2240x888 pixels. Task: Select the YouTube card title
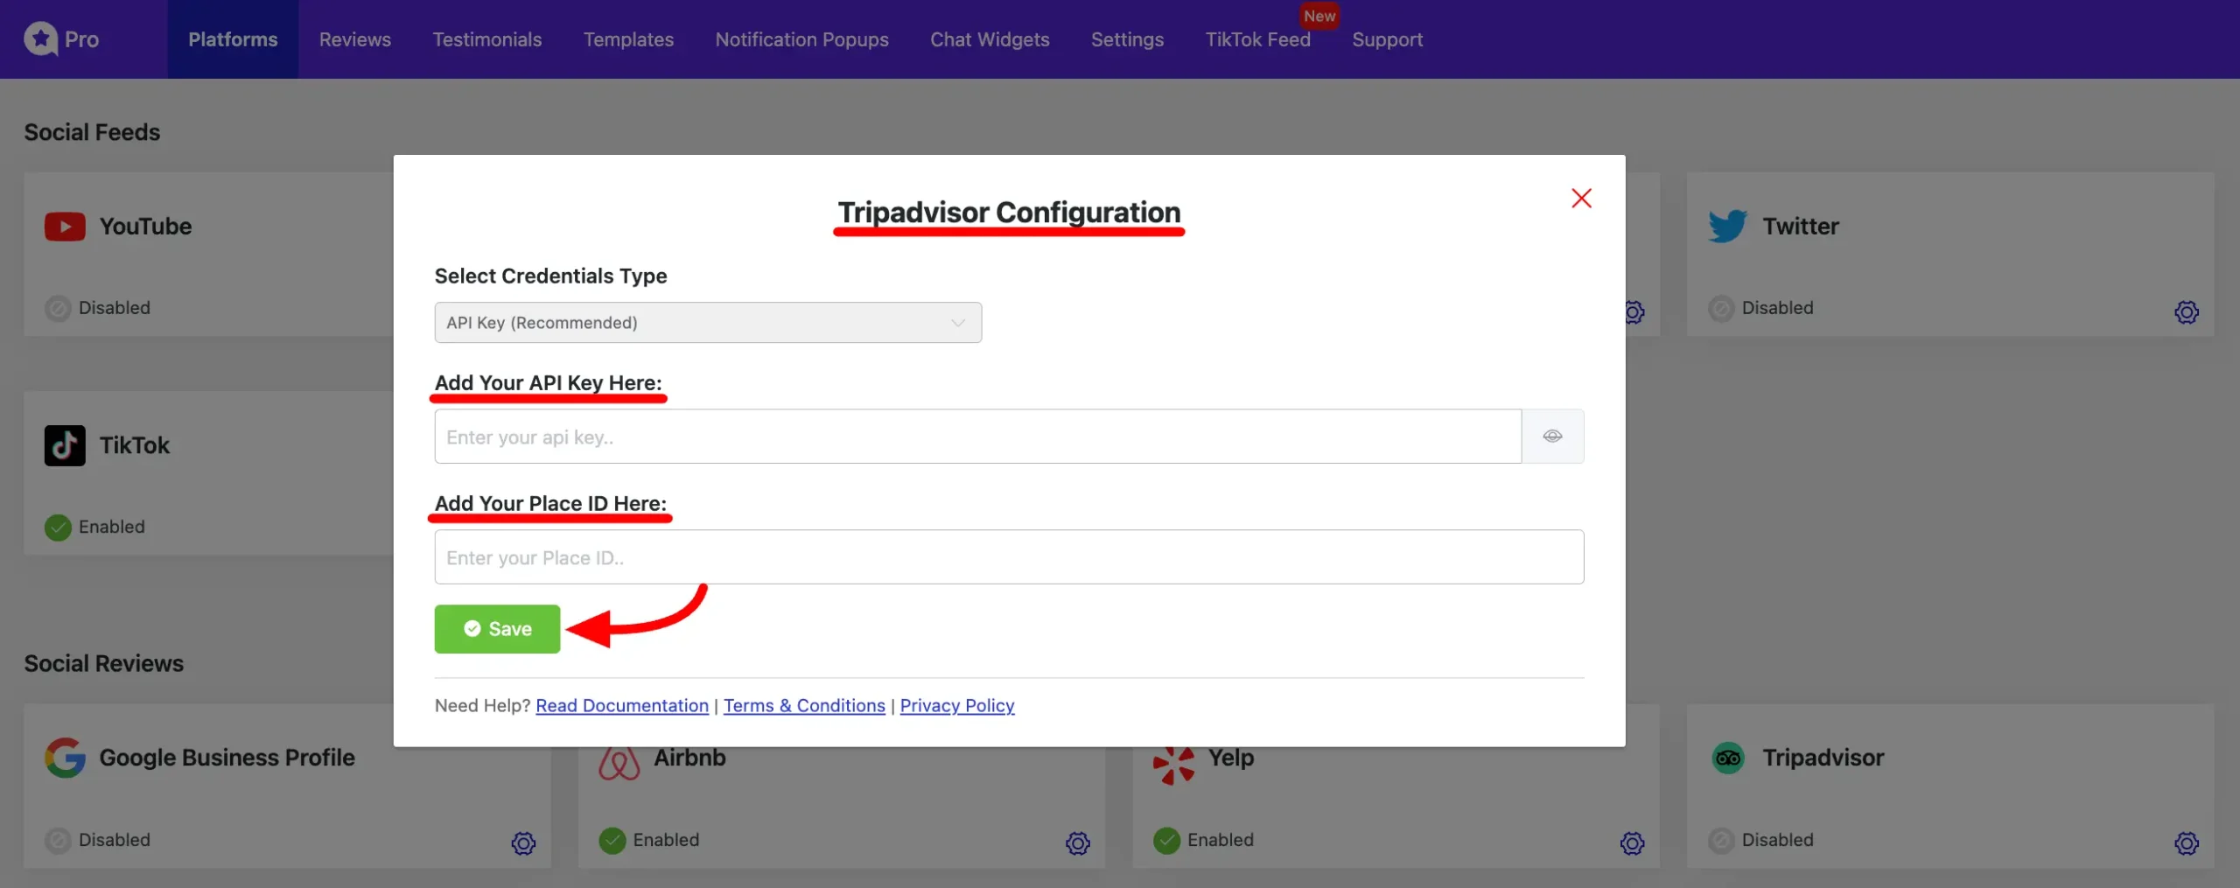tap(145, 227)
